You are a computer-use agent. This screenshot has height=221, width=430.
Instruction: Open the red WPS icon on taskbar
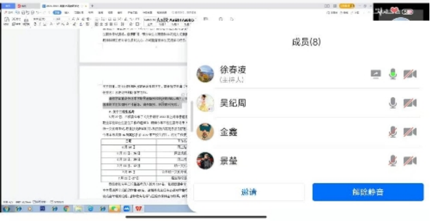coord(138,209)
